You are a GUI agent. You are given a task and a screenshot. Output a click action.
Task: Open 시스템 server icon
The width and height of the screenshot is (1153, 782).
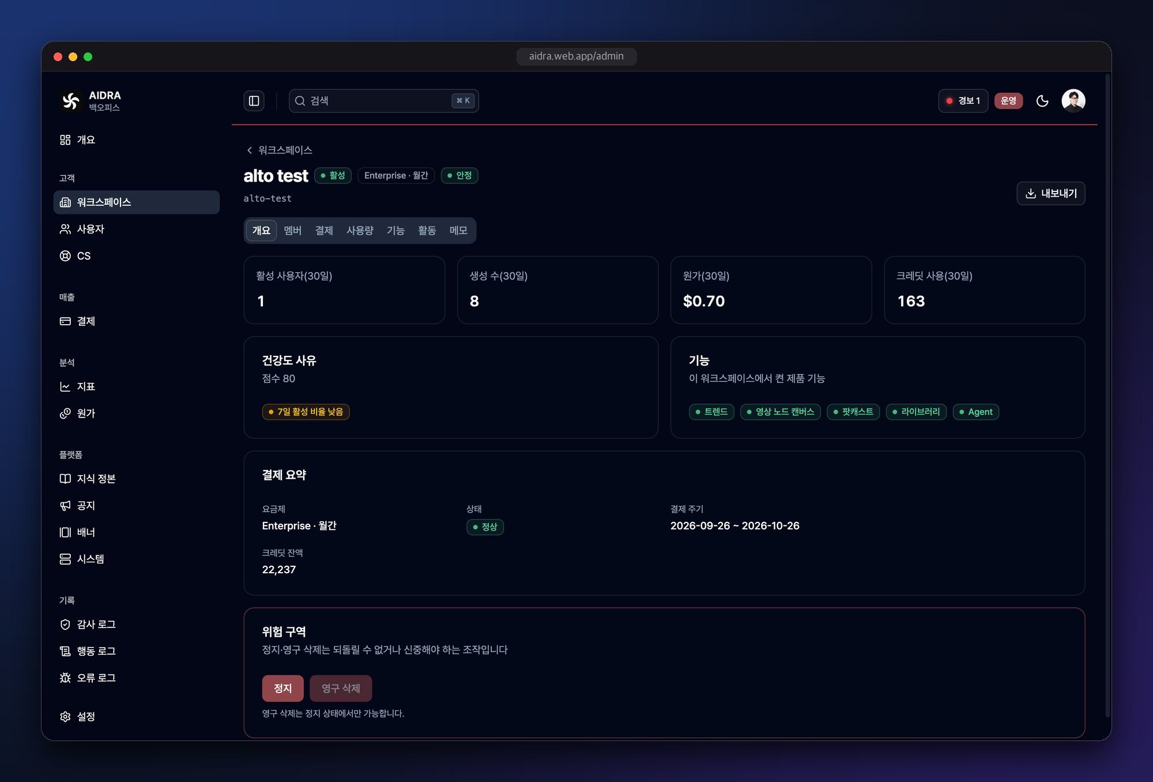(x=65, y=559)
